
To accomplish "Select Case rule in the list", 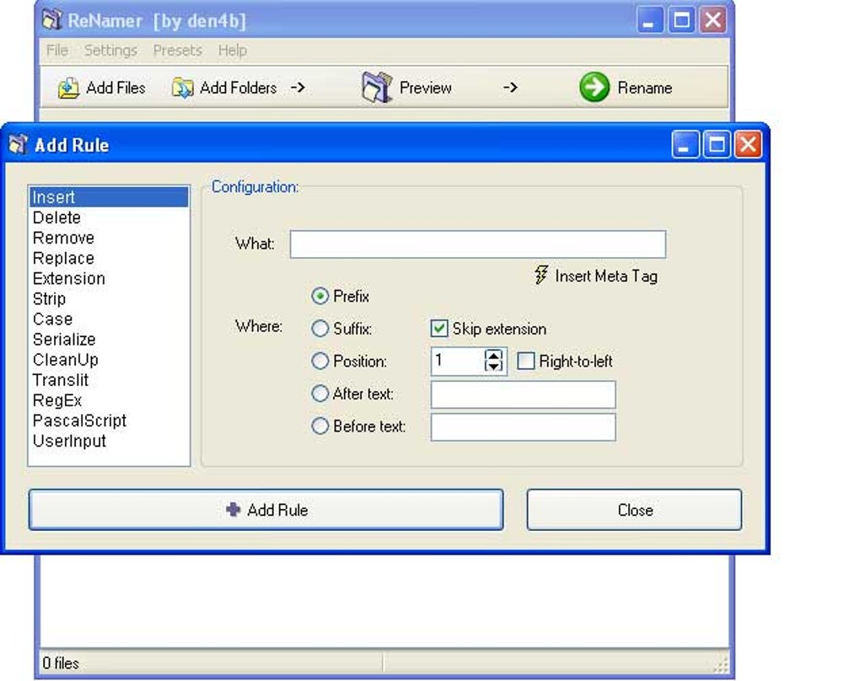I will 109,319.
